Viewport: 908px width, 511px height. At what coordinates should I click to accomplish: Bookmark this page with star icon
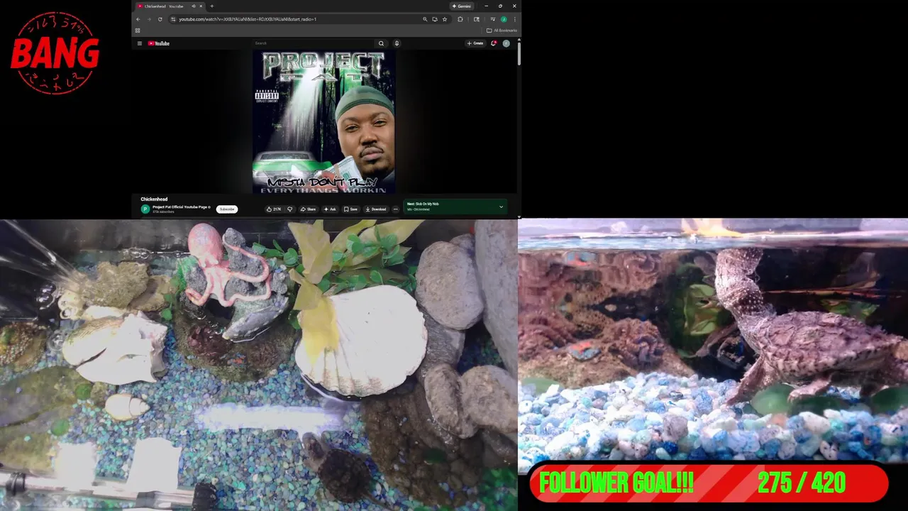(445, 19)
